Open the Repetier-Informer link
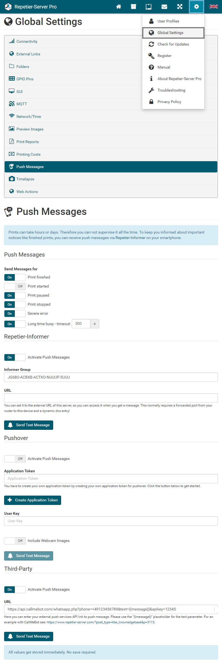Screen dimensions: 222x665 [x=130, y=238]
